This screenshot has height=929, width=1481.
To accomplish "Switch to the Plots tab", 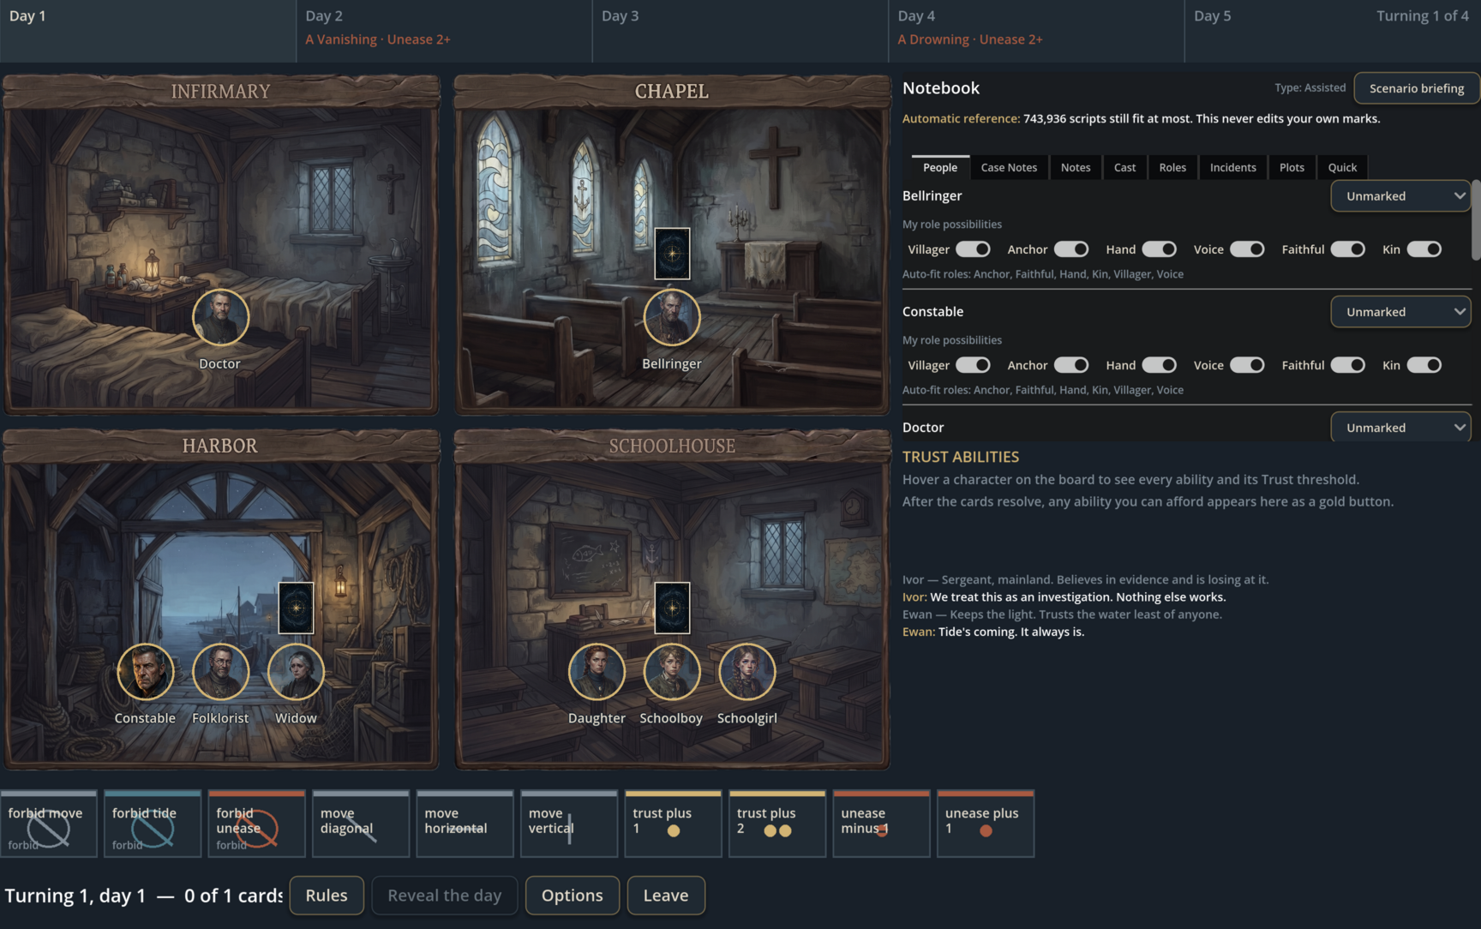I will tap(1292, 167).
